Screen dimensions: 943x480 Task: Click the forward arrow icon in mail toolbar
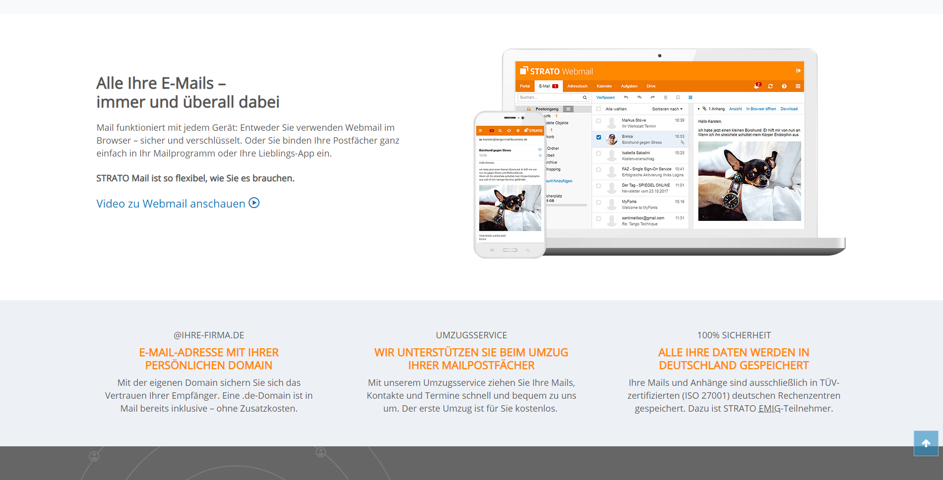[653, 98]
